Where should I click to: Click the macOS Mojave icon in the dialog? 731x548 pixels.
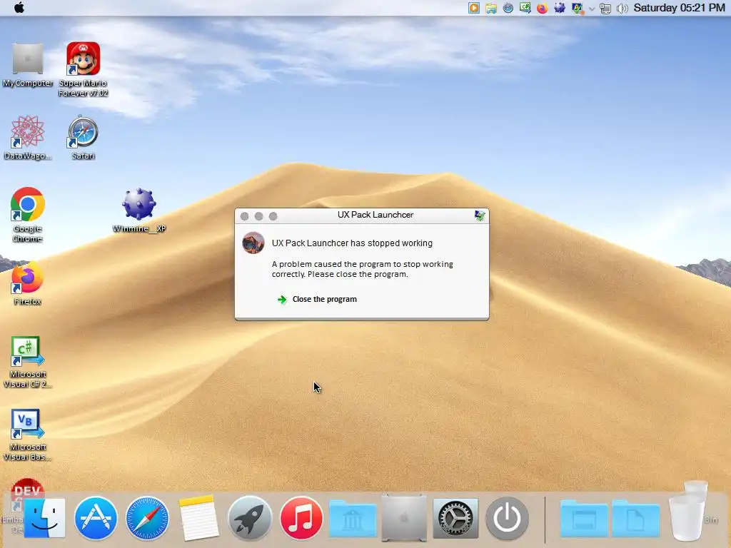point(253,243)
